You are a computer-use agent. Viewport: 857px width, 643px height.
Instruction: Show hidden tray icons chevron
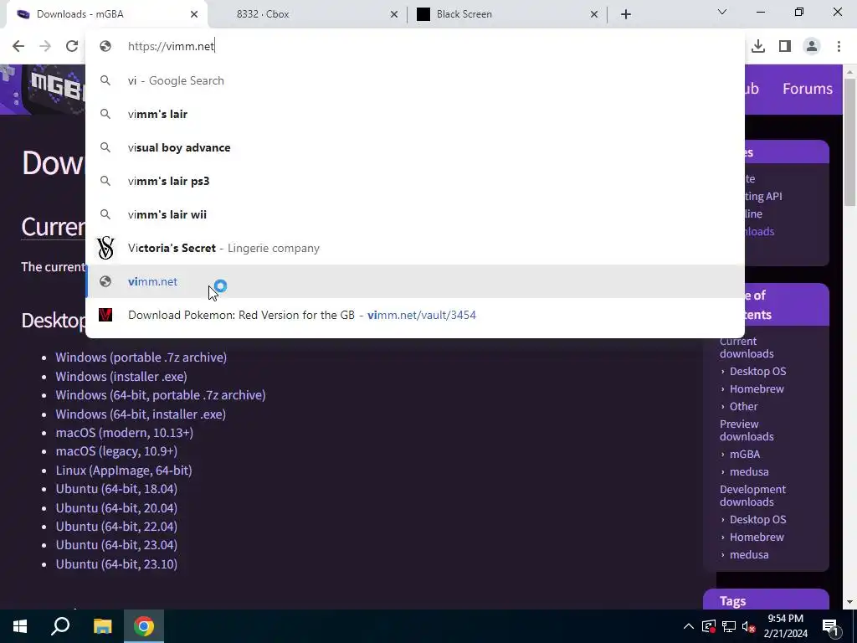[x=689, y=626]
